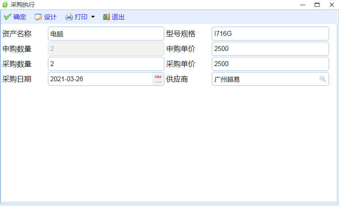Select the 打印 toolbar label

[81, 17]
